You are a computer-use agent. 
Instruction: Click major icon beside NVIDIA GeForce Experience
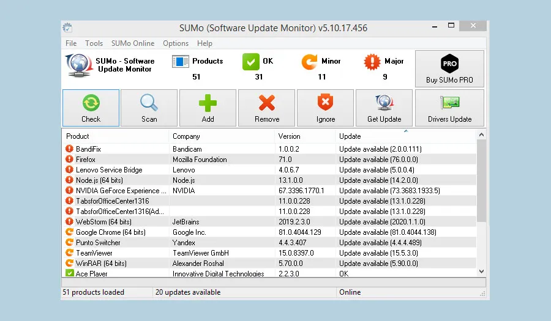[x=69, y=191]
